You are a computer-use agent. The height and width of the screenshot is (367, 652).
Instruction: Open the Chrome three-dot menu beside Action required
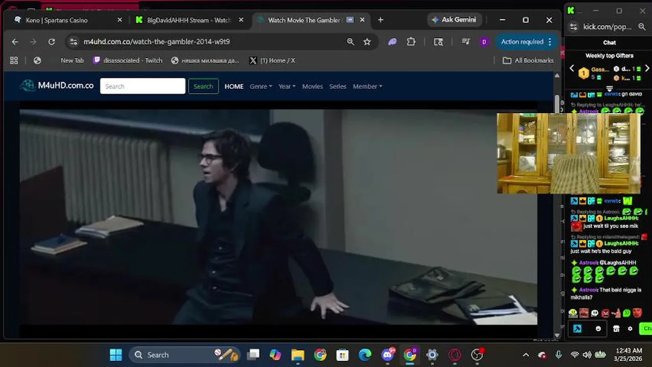550,42
